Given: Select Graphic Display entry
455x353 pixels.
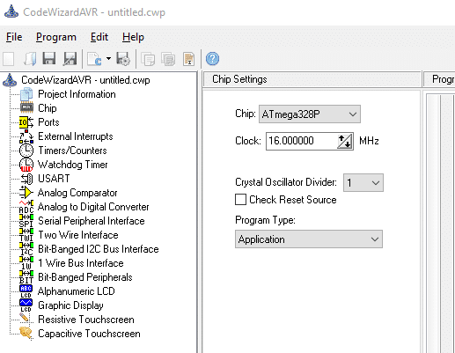Looking at the screenshot, I should 70,305.
